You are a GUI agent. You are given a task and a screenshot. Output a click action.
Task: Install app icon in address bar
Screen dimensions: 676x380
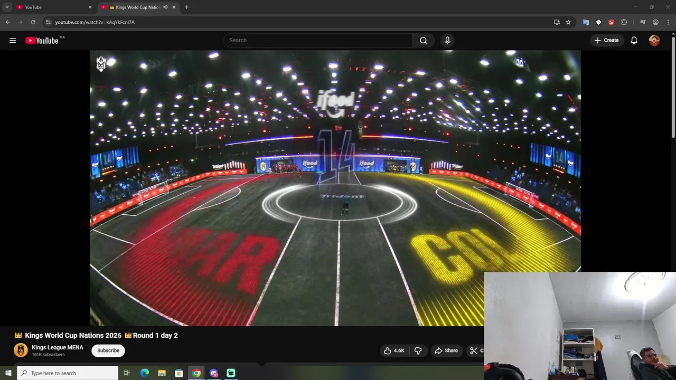tap(557, 22)
